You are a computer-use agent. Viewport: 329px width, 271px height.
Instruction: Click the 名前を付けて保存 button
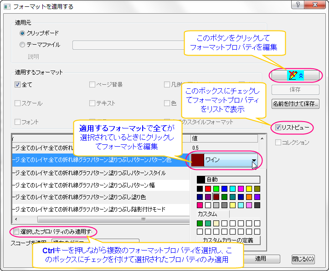295,104
